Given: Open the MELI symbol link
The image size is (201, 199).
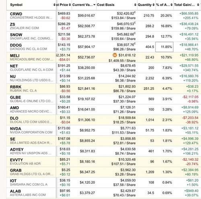Looking at the screenshot, I should click(15, 55).
